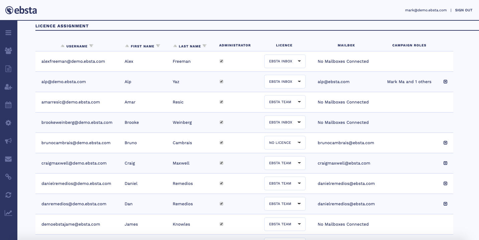The width and height of the screenshot is (479, 240).
Task: Open the settings gear in the sidebar
Action: [x=8, y=123]
